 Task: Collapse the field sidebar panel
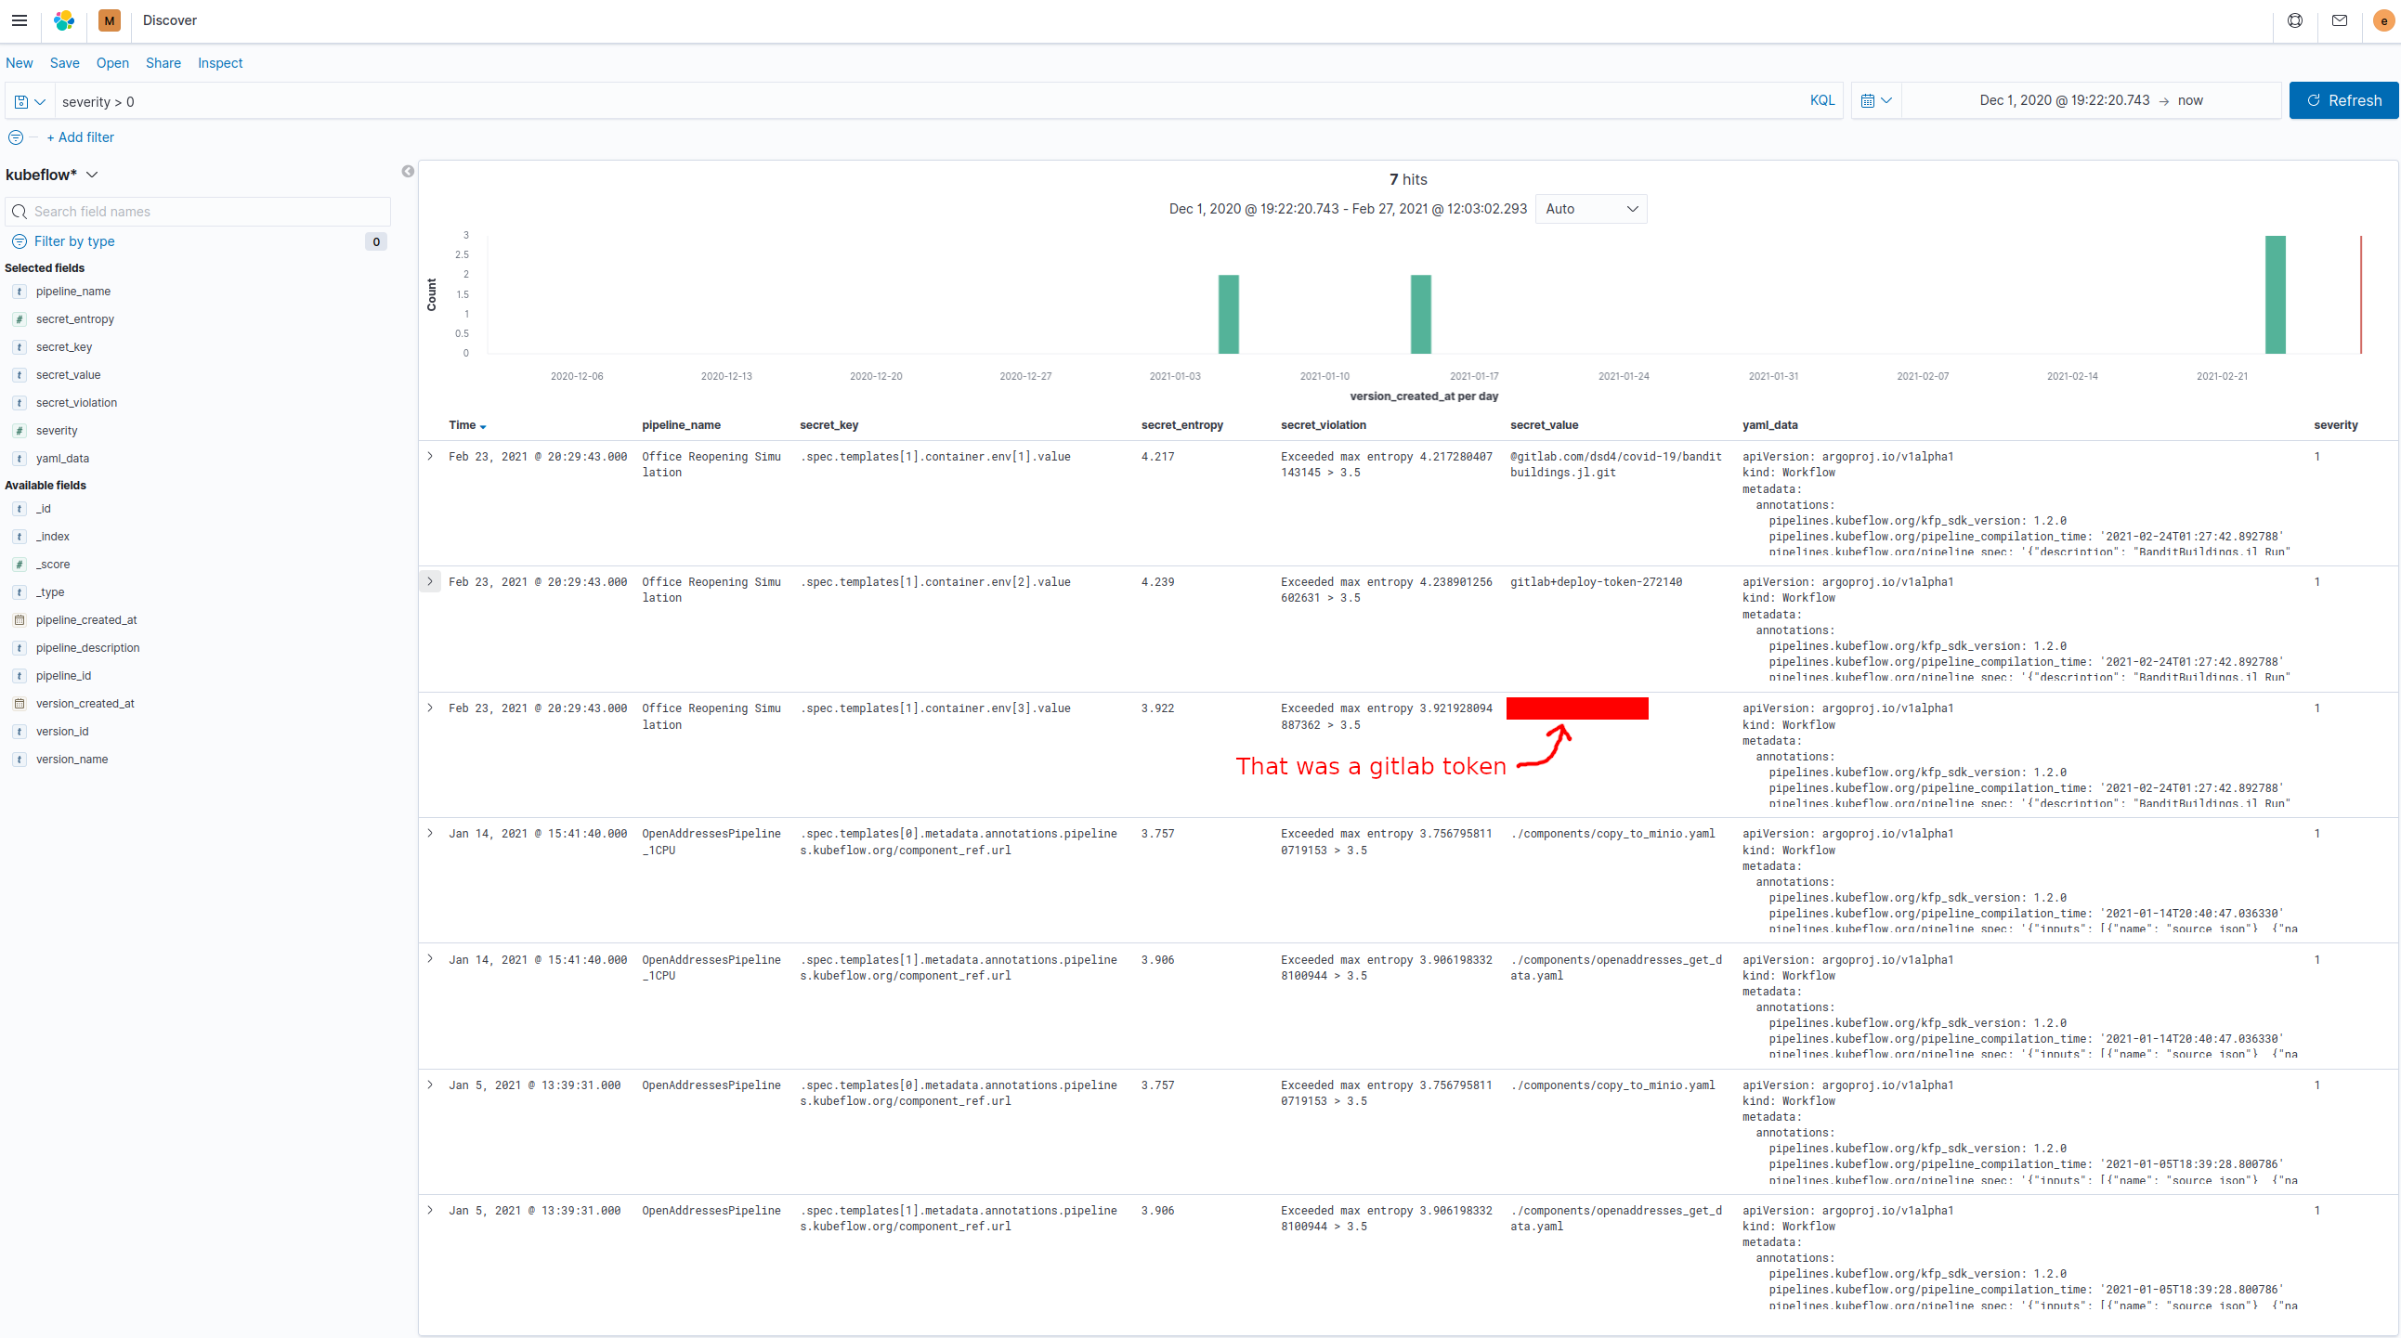[408, 172]
